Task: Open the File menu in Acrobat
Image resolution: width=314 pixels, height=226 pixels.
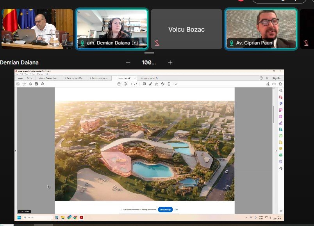Action: (x=16, y=74)
